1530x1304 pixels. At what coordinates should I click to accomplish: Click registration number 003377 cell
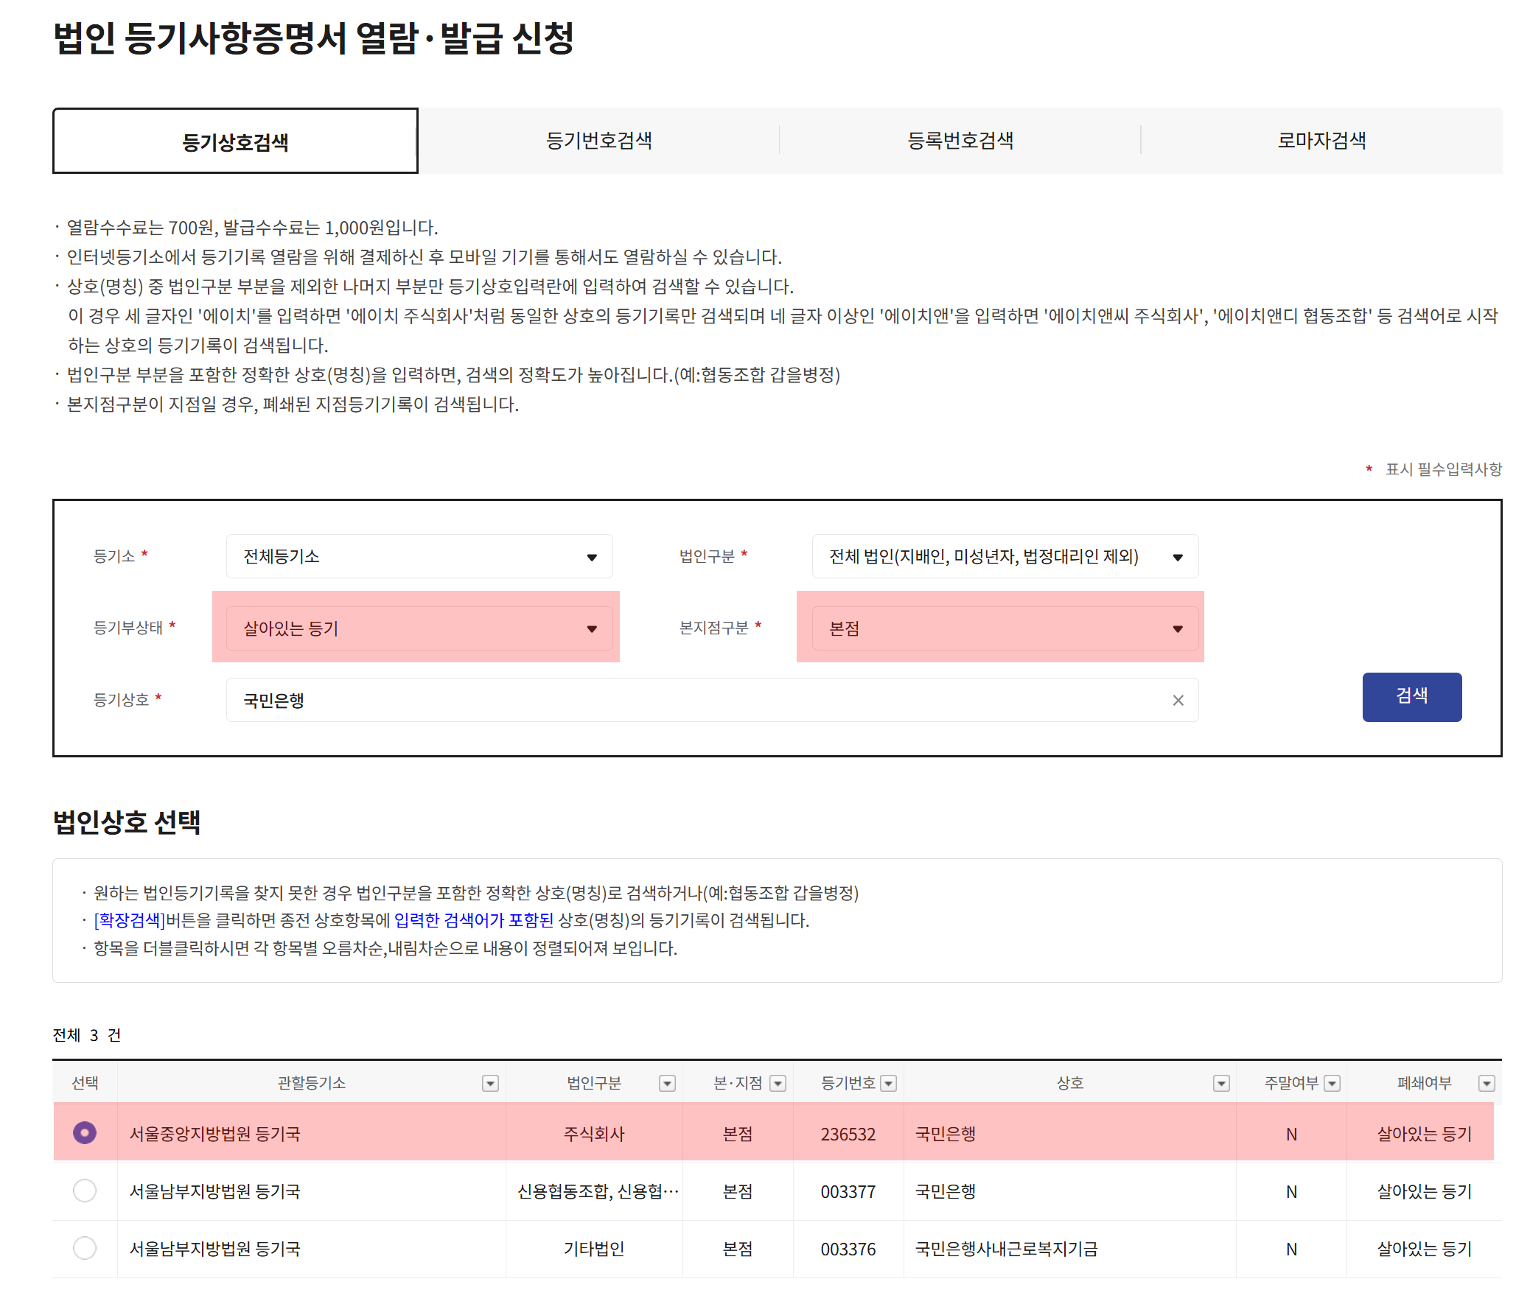click(x=848, y=1192)
